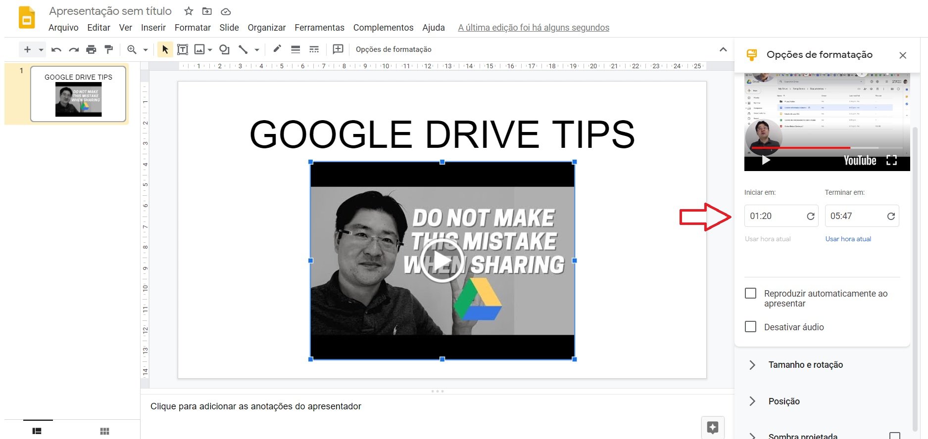
Task: Click the zoom magnifier icon
Action: pyautogui.click(x=132, y=49)
